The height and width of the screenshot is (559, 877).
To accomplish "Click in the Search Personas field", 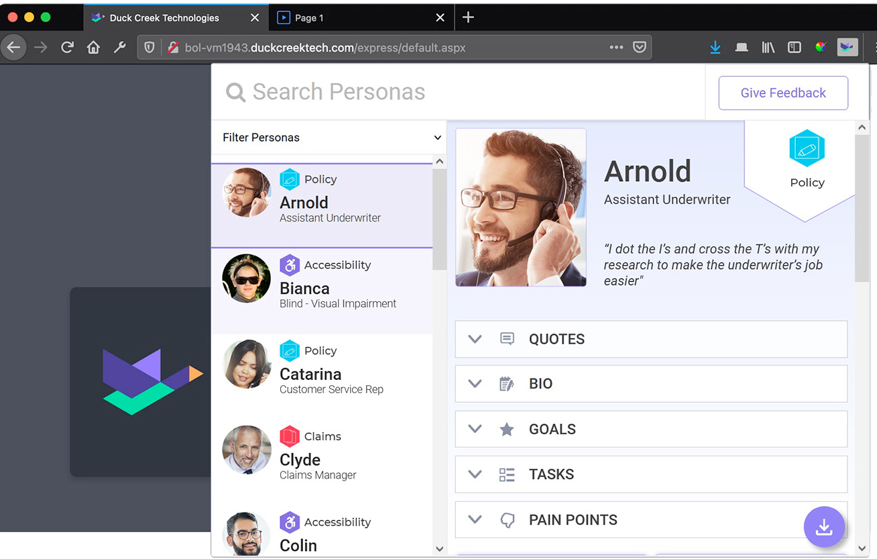I will (458, 92).
